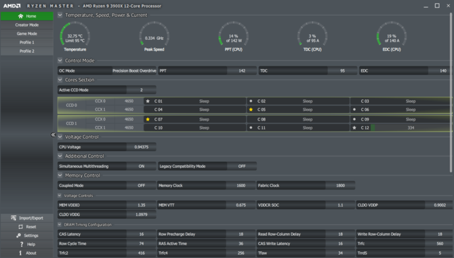Open Help from sidebar
Screen dimensions: 454x258
coord(27,244)
